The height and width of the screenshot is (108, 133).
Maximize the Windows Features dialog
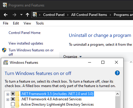tap(103, 62)
